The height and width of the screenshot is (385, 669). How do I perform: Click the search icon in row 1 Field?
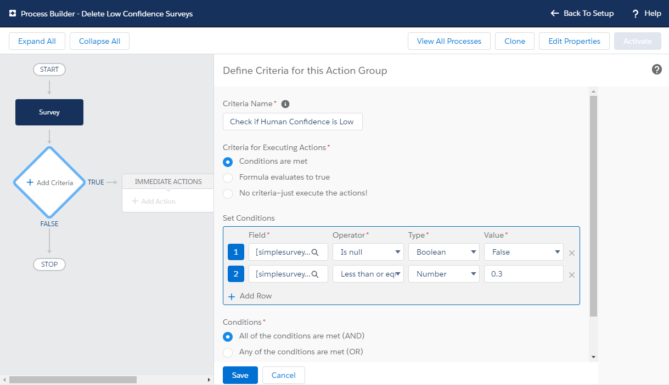click(315, 252)
